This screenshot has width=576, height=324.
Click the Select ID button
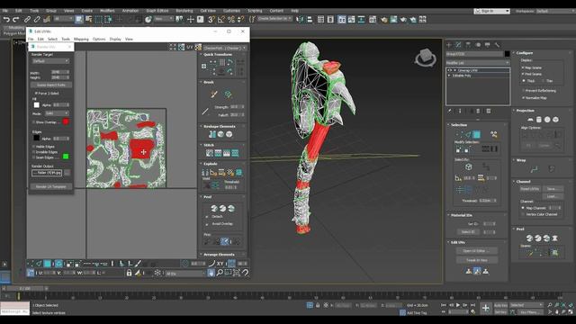point(468,232)
